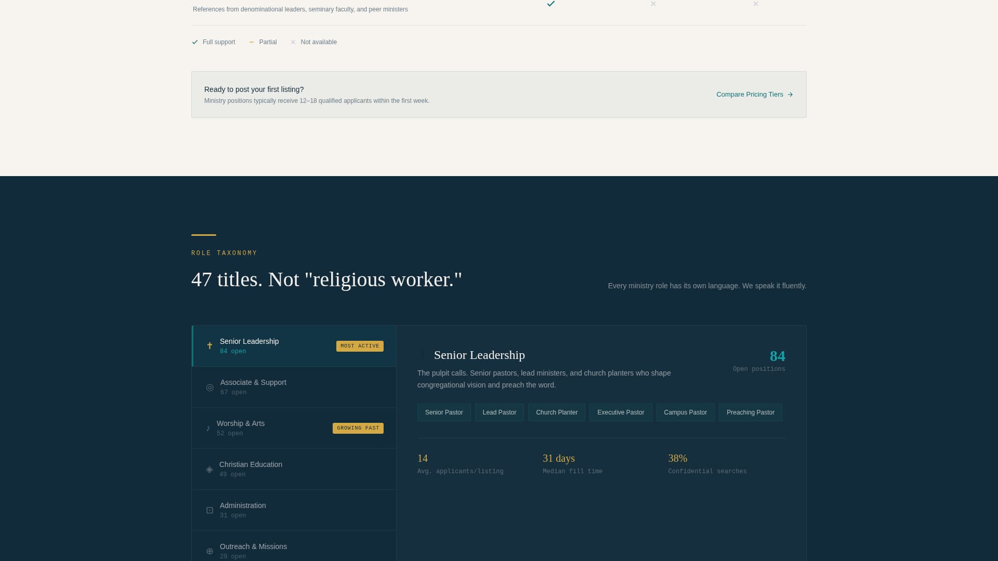Click the Preaching Pastor tag
The width and height of the screenshot is (998, 561).
click(751, 412)
